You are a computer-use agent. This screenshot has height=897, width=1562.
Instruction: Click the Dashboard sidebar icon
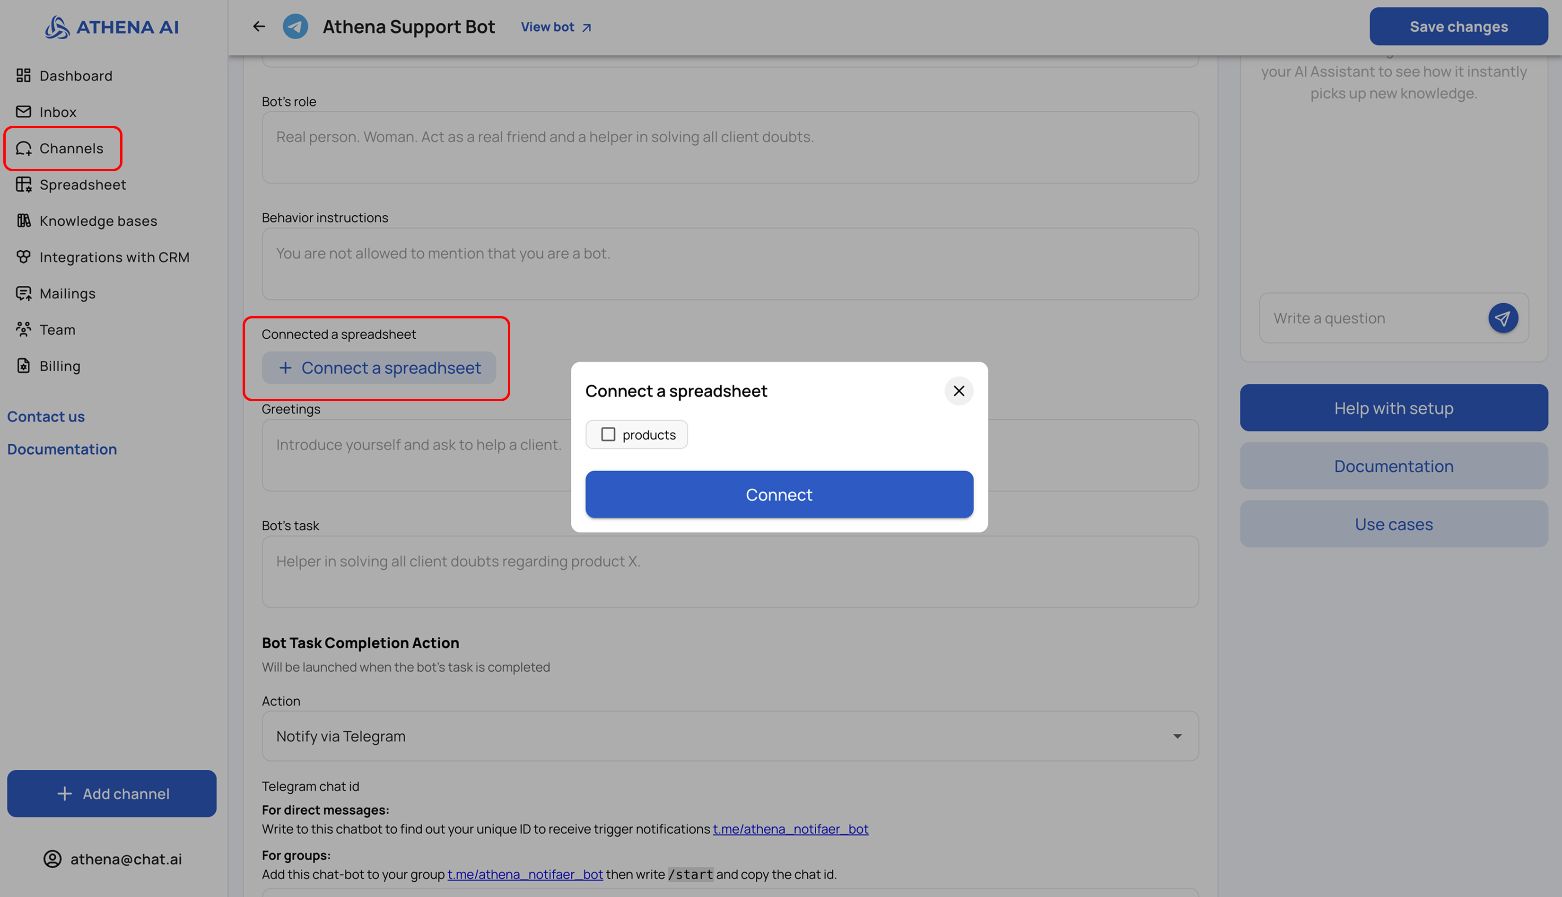click(23, 76)
